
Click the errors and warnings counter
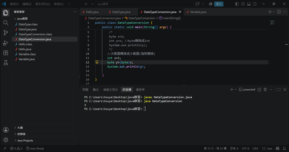click(x=16, y=148)
